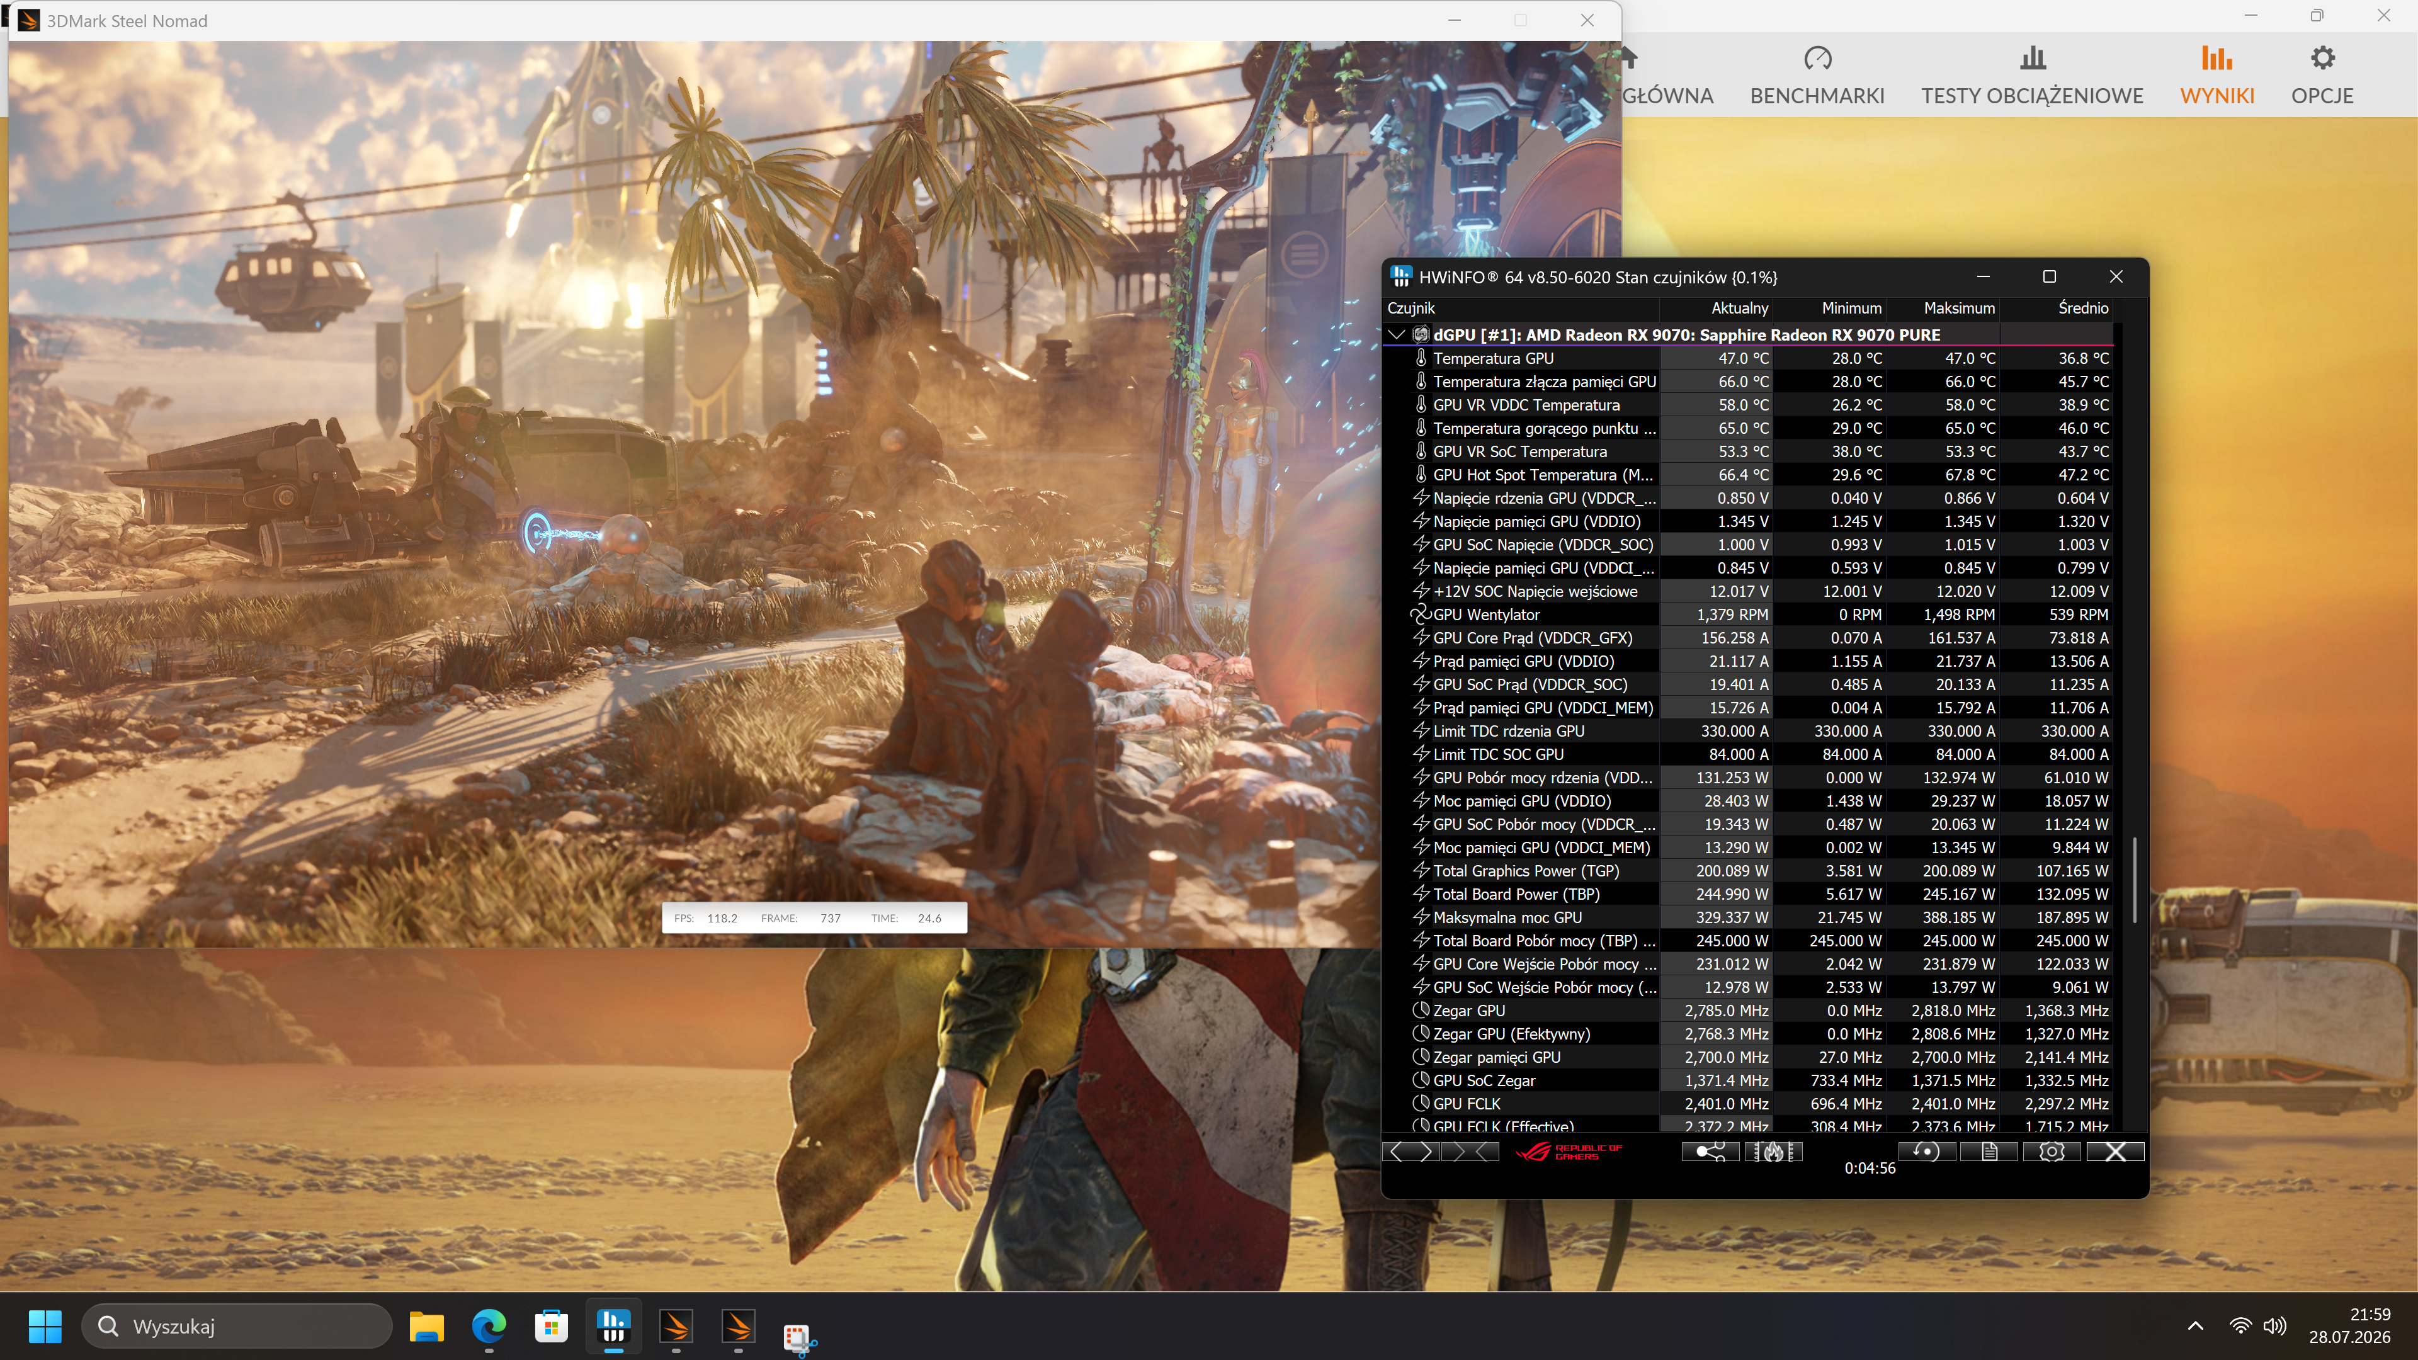
Task: Select the Total Board Power (TBP) sensor row
Action: (x=1748, y=893)
